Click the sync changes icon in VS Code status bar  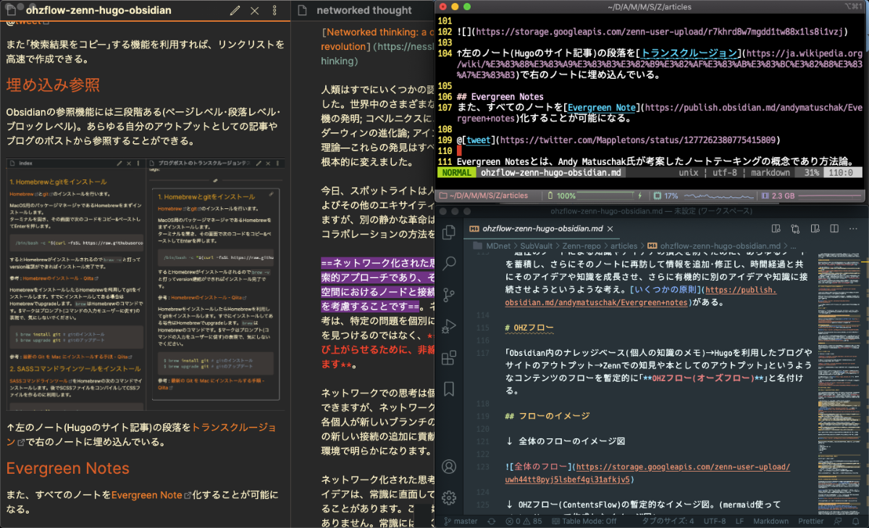click(491, 521)
